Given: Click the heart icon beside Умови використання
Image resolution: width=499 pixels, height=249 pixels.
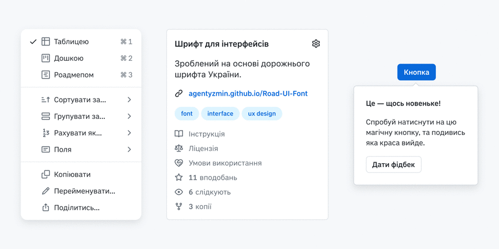Looking at the screenshot, I should point(179,163).
